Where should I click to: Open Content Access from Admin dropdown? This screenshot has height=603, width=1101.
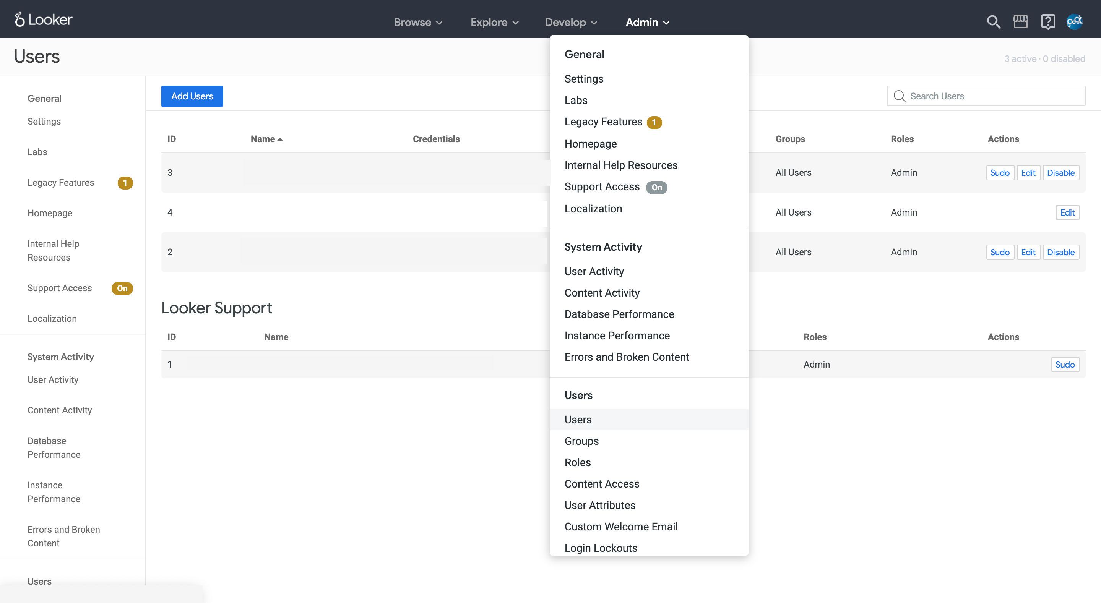(x=602, y=484)
